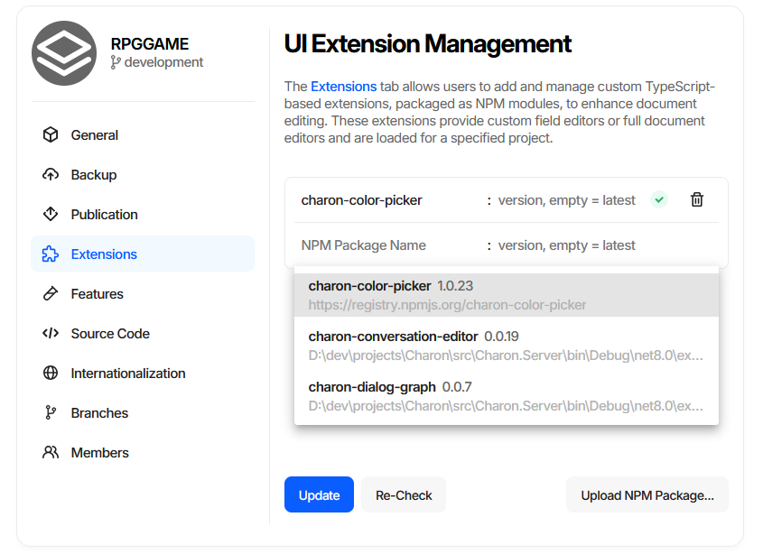Click the Features pencil icon

coord(51,293)
